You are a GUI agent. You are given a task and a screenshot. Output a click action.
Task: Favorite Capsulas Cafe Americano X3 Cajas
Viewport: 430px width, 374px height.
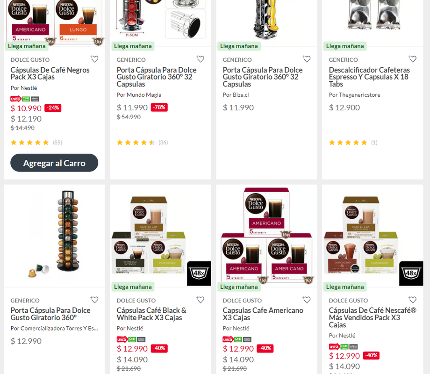point(306,300)
